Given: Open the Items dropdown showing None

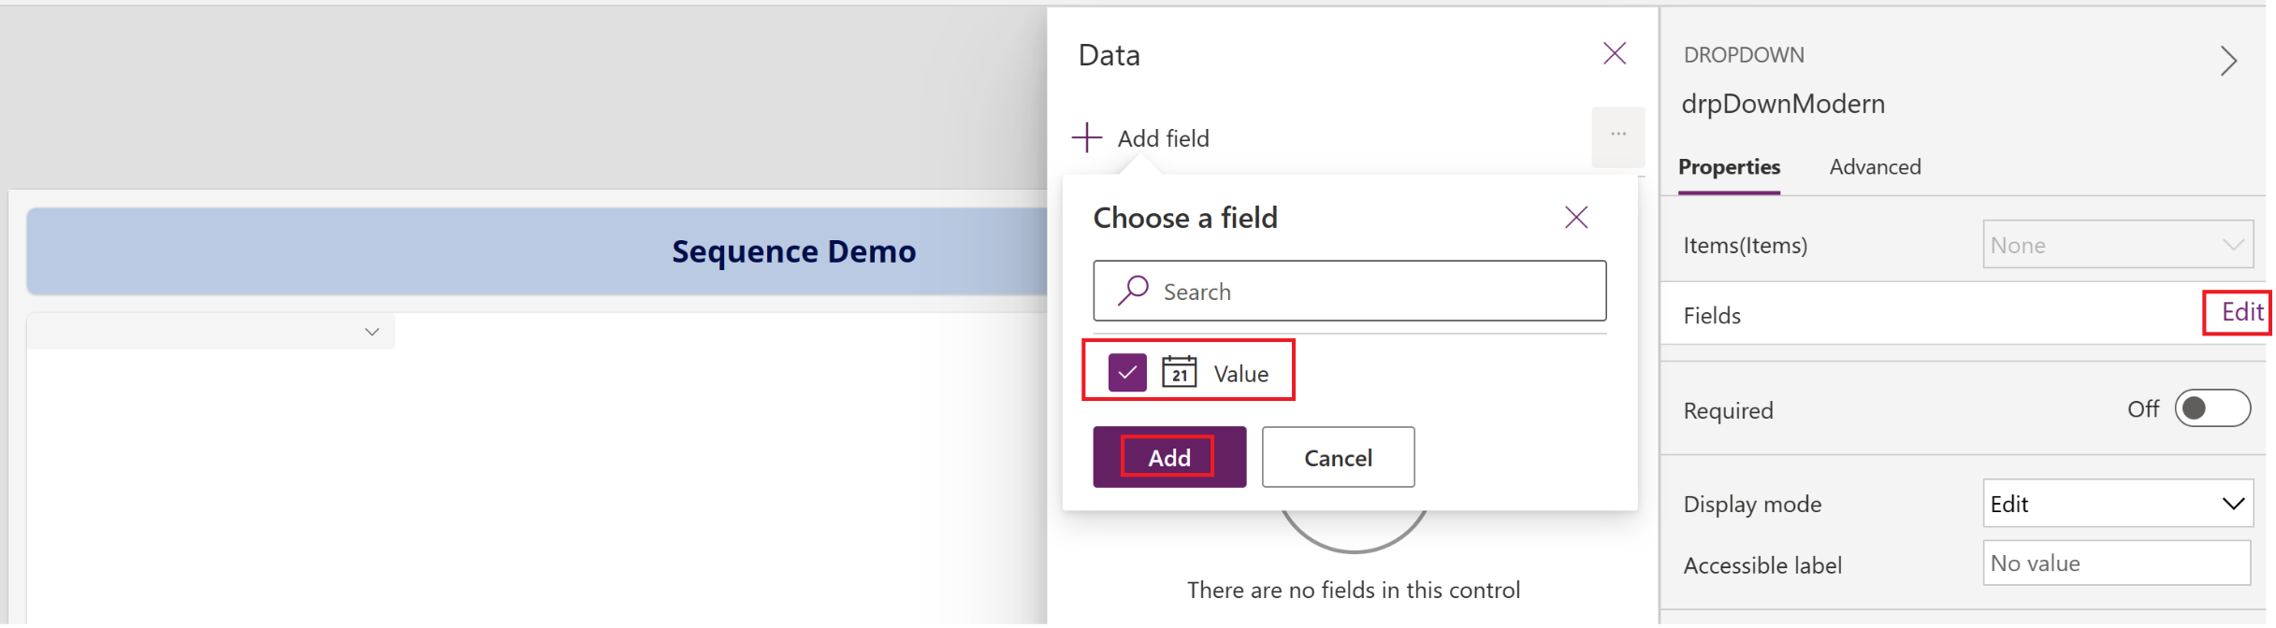Looking at the screenshot, I should 2117,245.
